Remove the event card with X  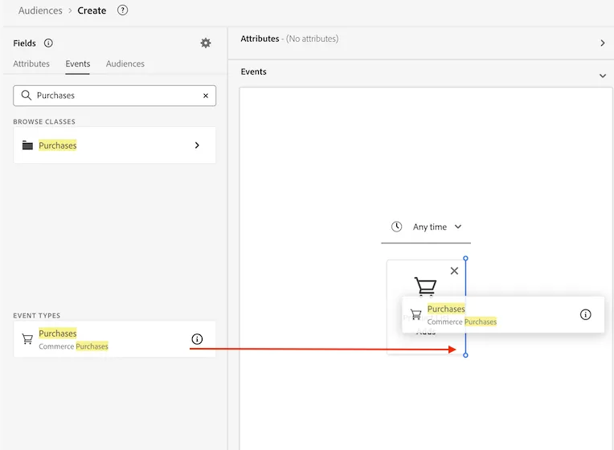(454, 271)
